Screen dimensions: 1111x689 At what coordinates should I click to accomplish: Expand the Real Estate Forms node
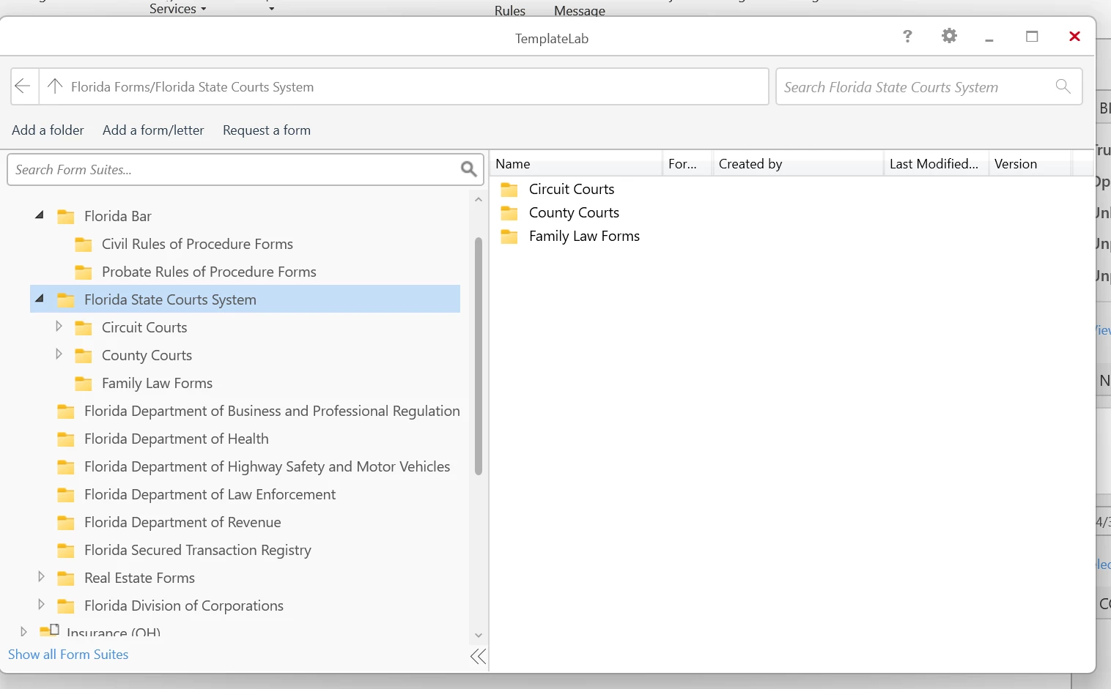(41, 577)
